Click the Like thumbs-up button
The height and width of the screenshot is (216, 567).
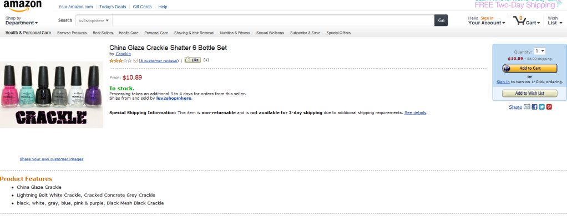[193, 60]
